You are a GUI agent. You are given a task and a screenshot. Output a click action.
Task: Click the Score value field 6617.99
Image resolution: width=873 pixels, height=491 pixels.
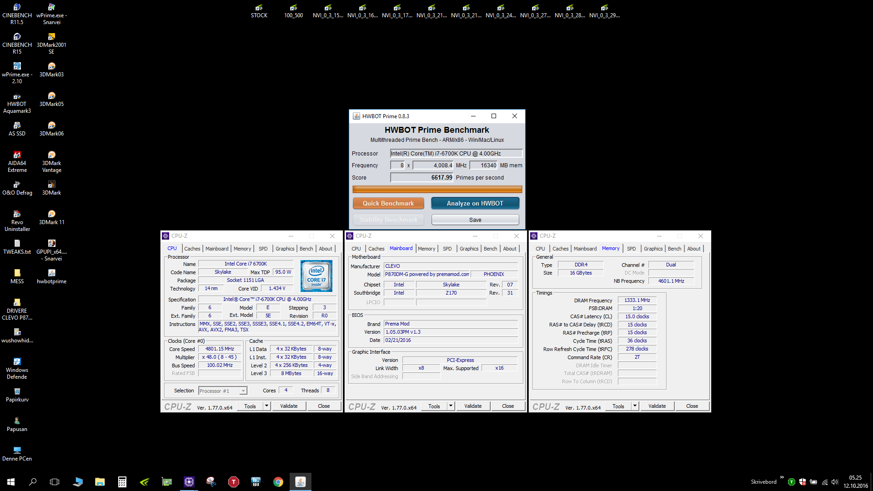[422, 178]
